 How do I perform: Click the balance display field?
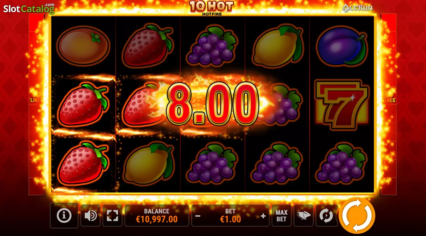tap(157, 216)
